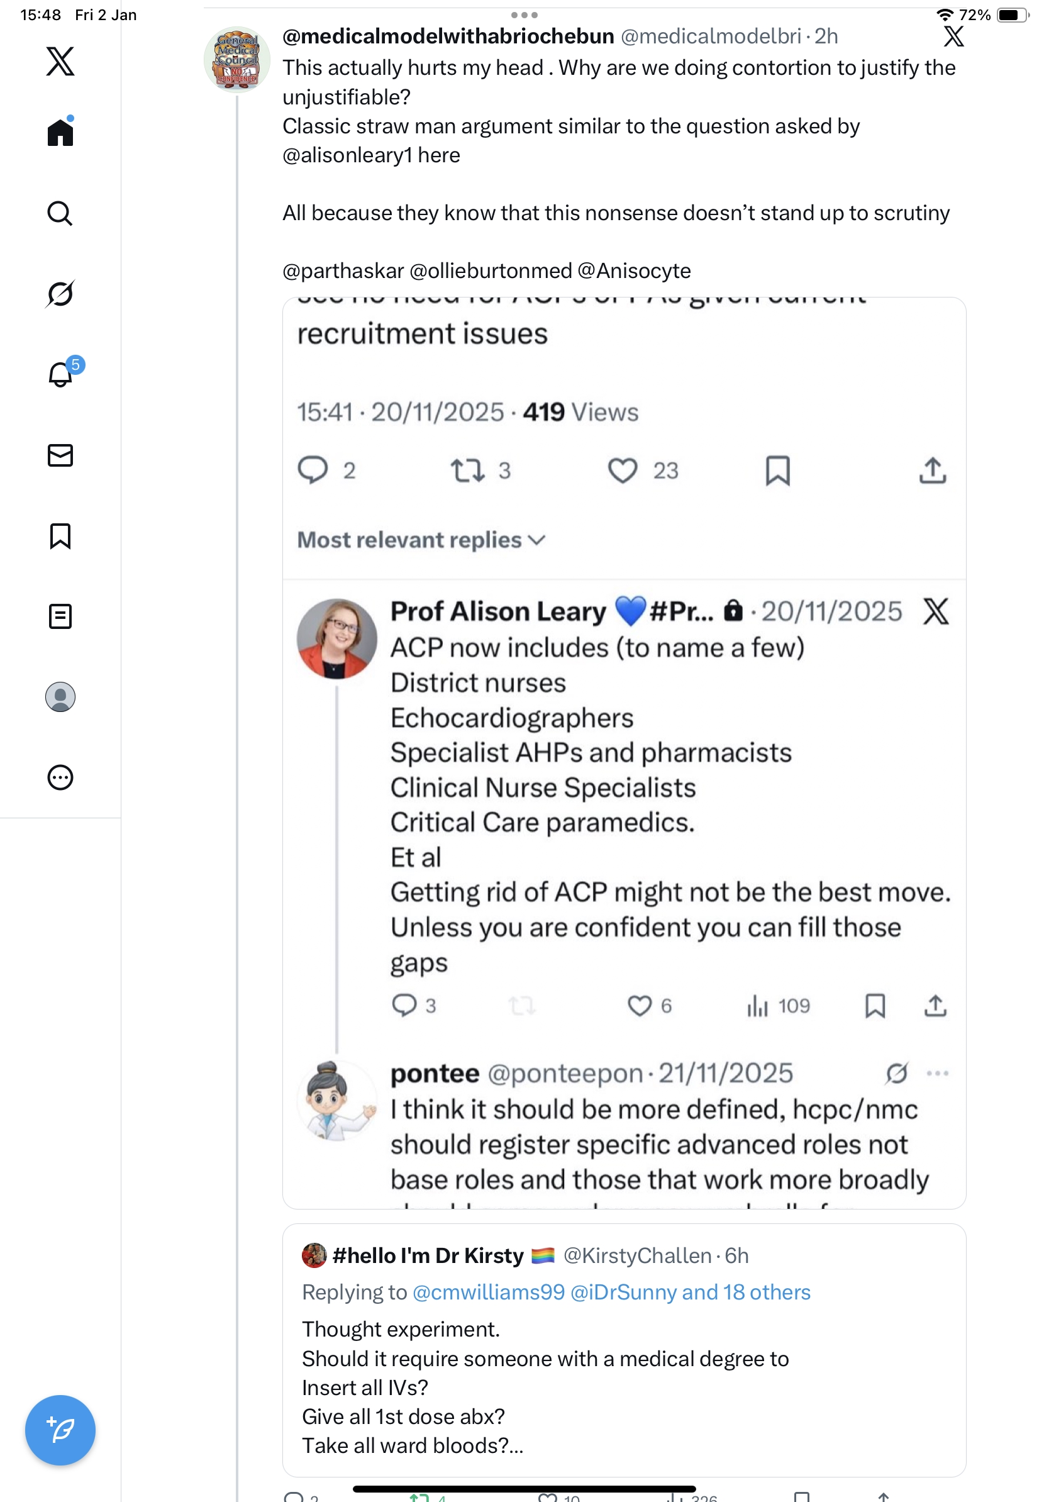1049x1502 pixels.
Task: Open Lists icon in sidebar
Action: tap(60, 616)
